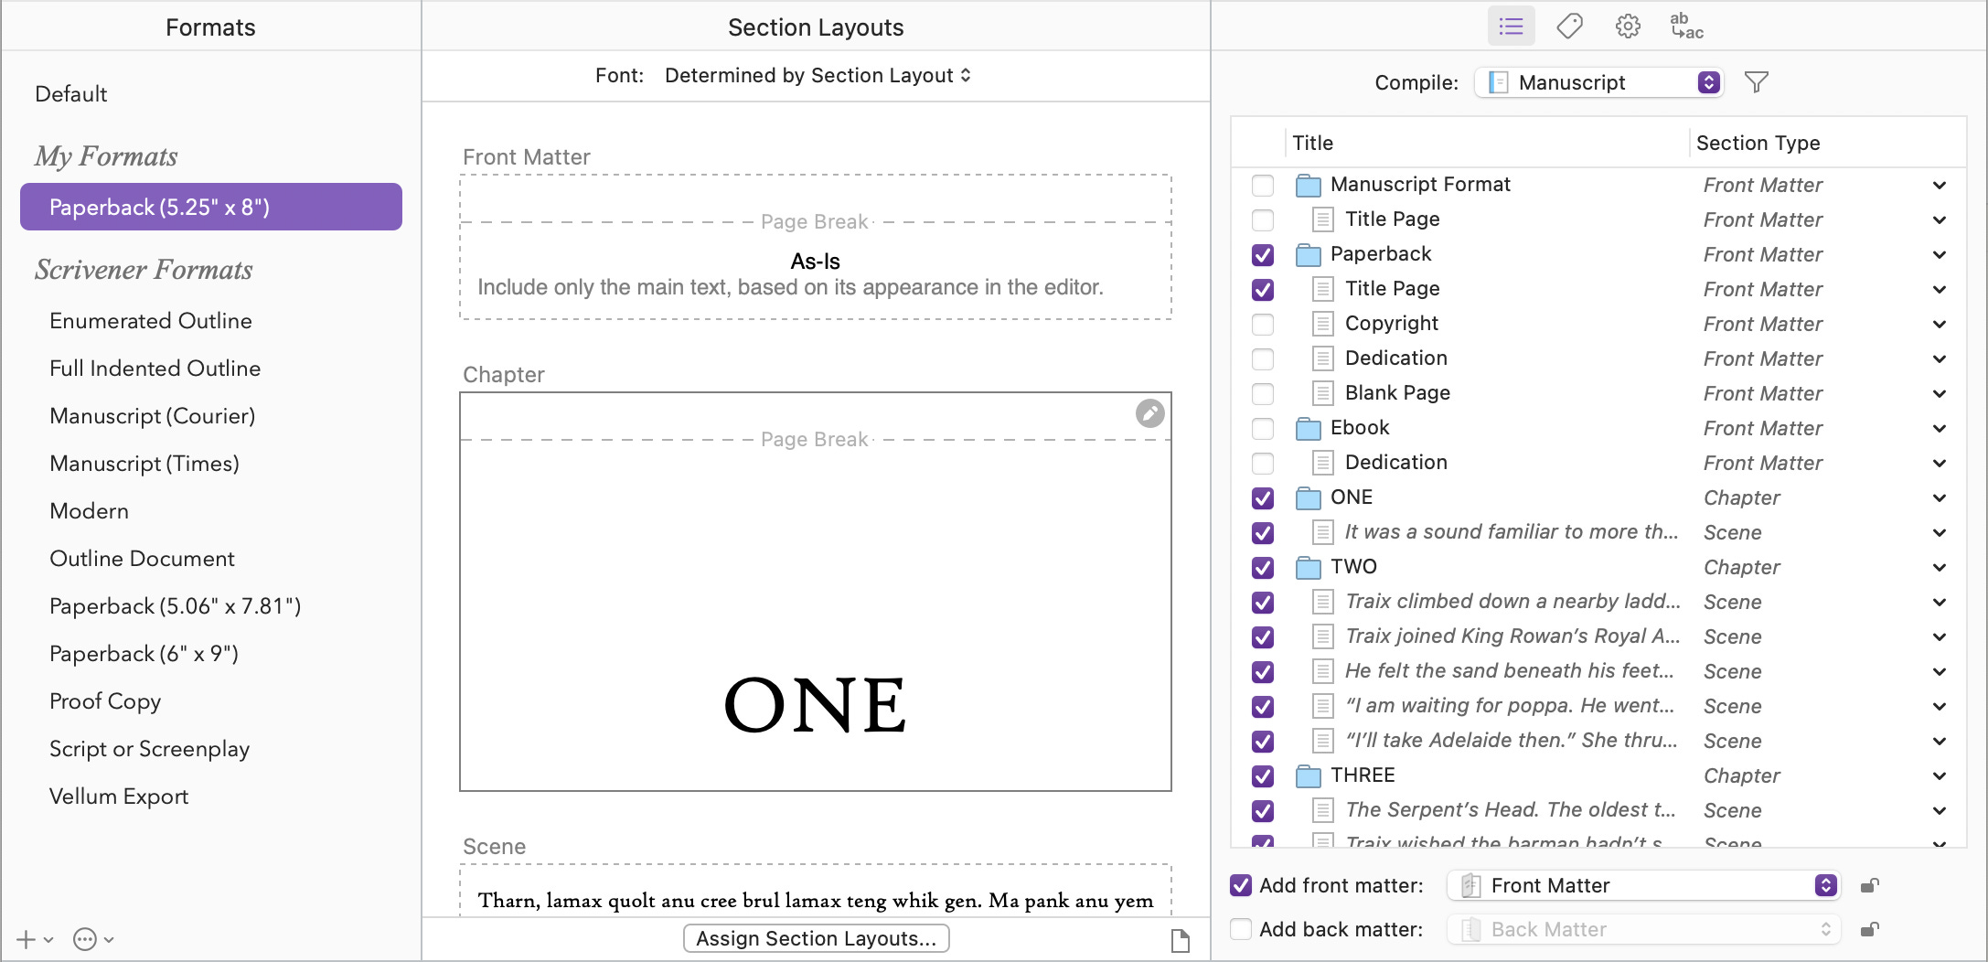Open section type dropdown for Copyright row
This screenshot has width=1988, height=962.
1939,325
